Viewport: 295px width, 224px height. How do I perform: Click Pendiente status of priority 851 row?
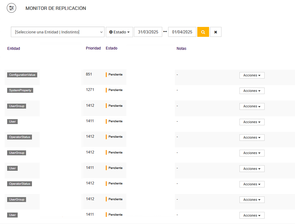point(115,75)
